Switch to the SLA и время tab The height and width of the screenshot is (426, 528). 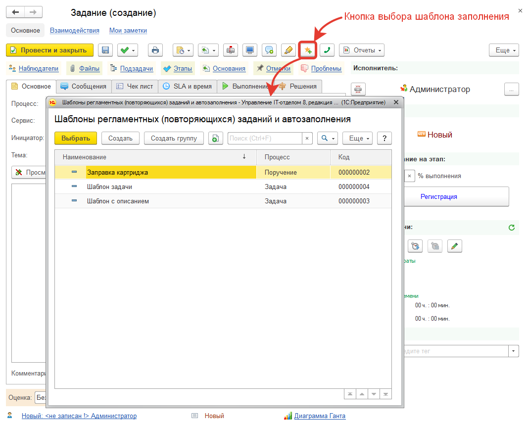[x=188, y=86]
